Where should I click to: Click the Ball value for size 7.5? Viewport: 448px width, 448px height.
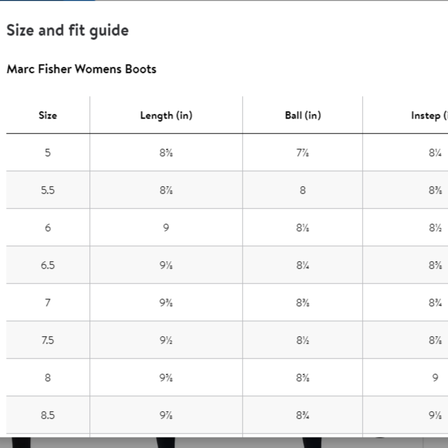[x=303, y=340]
